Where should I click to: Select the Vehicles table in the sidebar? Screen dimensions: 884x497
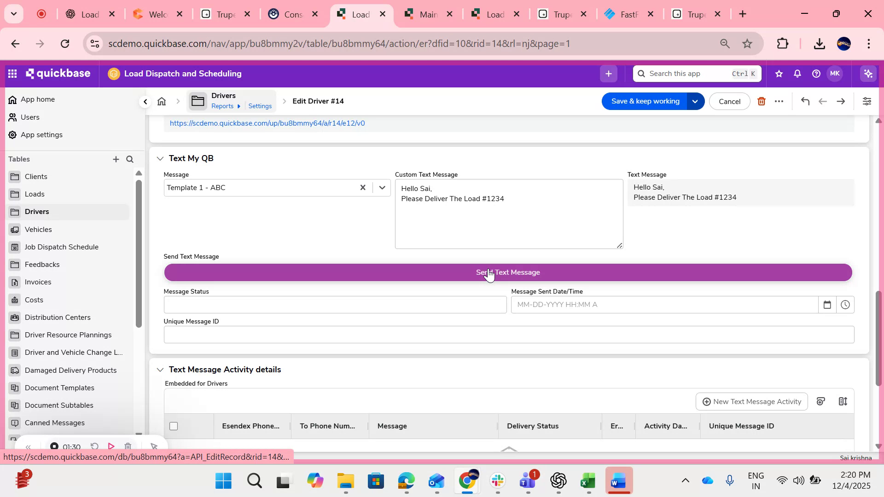tap(38, 229)
